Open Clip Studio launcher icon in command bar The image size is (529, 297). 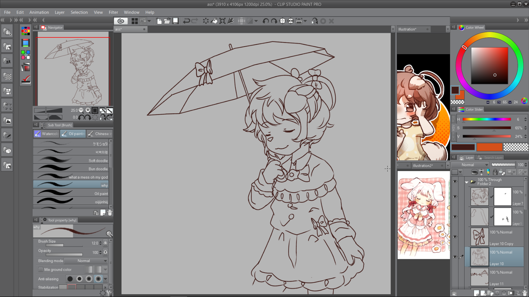point(121,21)
